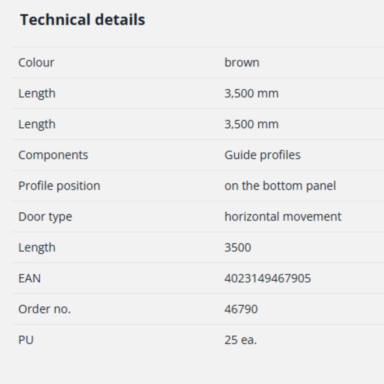Select the order number 46790
This screenshot has width=384, height=384.
tap(241, 309)
